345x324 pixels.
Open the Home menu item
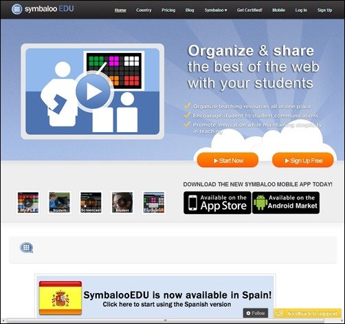coord(120,10)
